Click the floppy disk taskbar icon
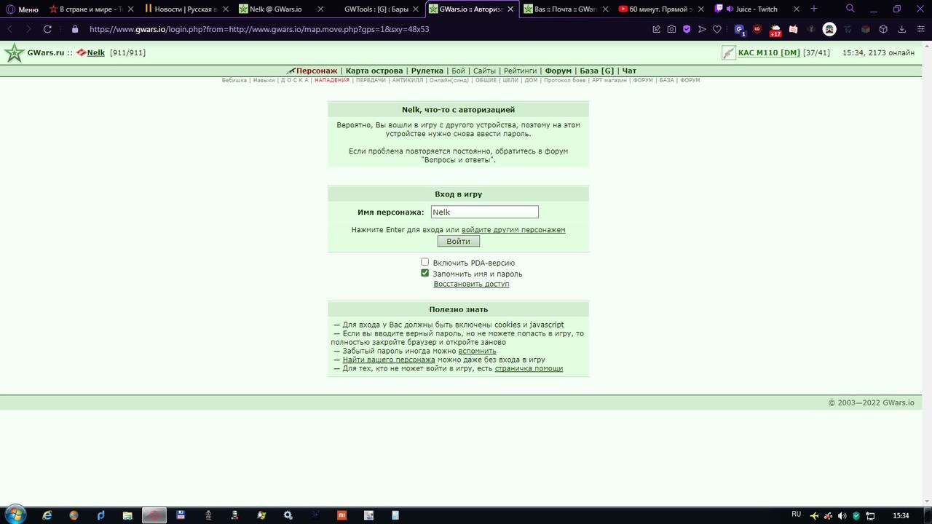The height and width of the screenshot is (524, 932). 181,515
